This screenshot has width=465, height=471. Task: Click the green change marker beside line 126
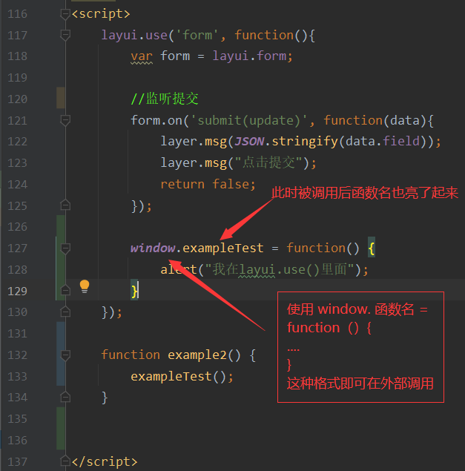[61, 226]
